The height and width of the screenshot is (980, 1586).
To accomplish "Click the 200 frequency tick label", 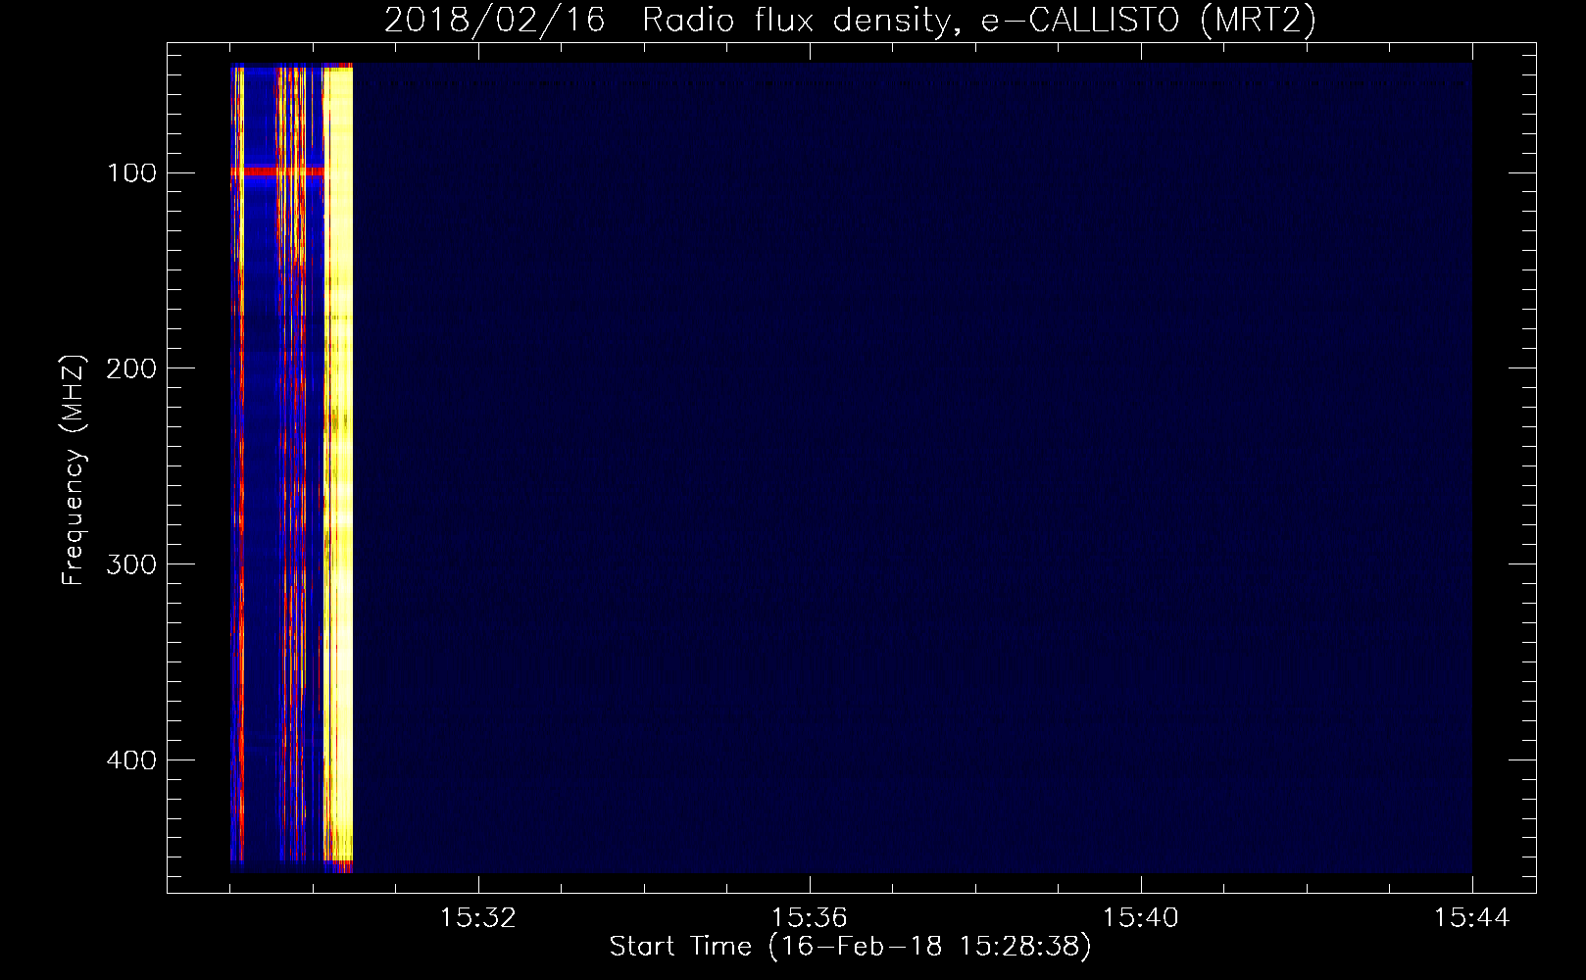I will 131,368.
